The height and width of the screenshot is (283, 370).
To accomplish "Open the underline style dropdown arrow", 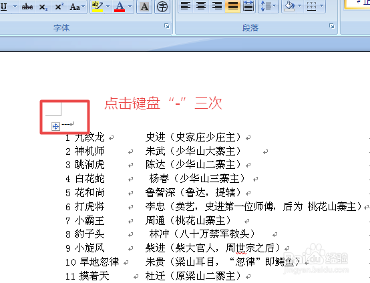I will 15,7.
